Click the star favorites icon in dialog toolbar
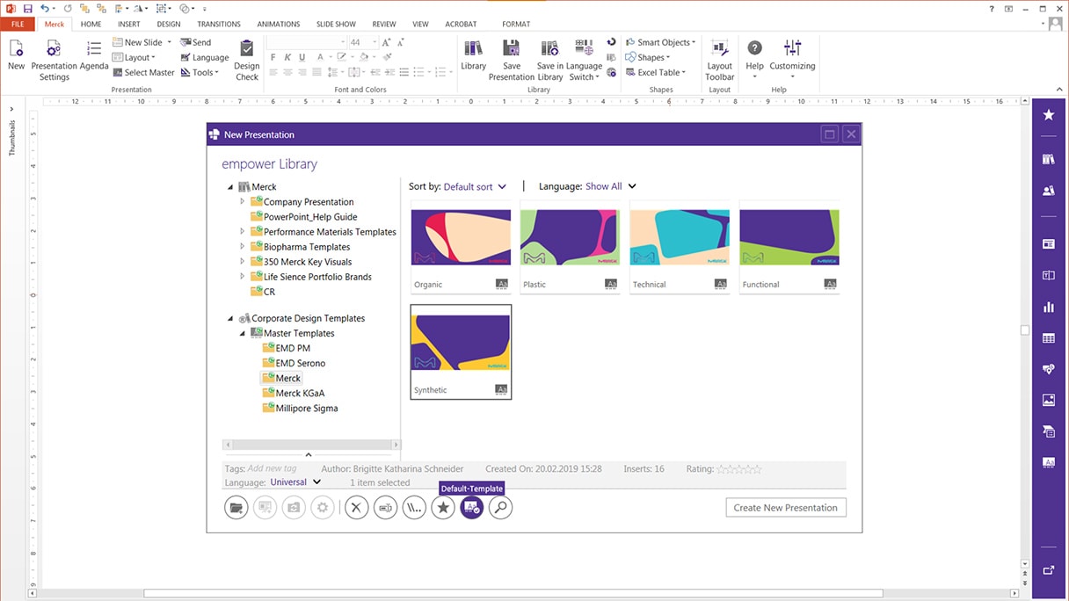This screenshot has height=601, width=1069. pos(443,508)
